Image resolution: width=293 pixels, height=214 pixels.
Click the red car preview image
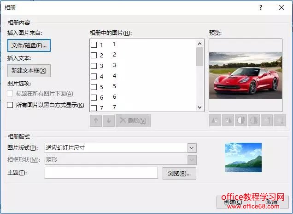[x=246, y=75]
